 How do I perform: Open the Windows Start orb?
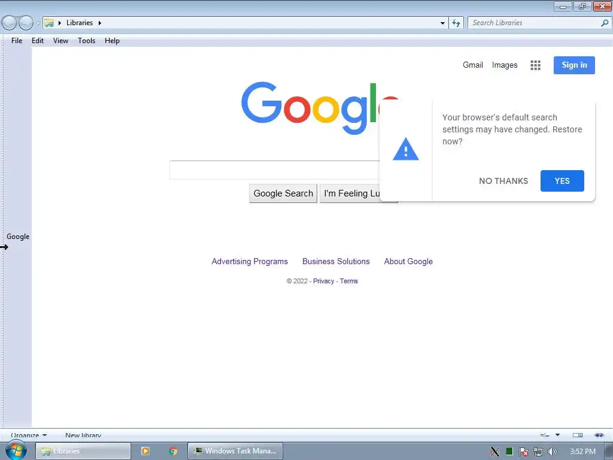tap(16, 450)
